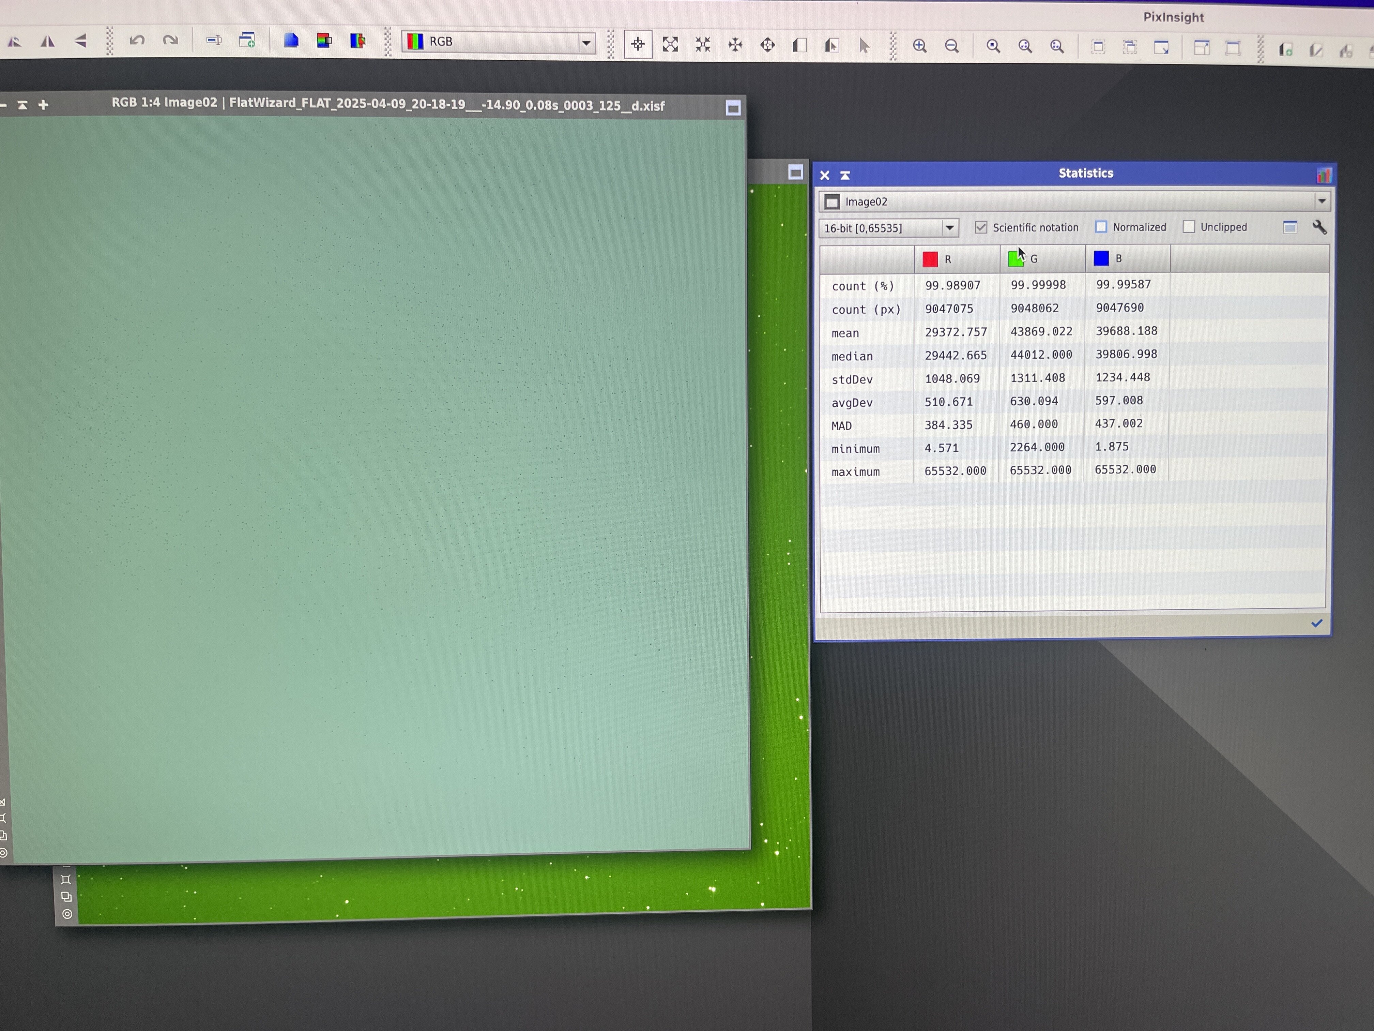The image size is (1374, 1031).
Task: Activate the crosshair readout mode tool
Action: (638, 44)
